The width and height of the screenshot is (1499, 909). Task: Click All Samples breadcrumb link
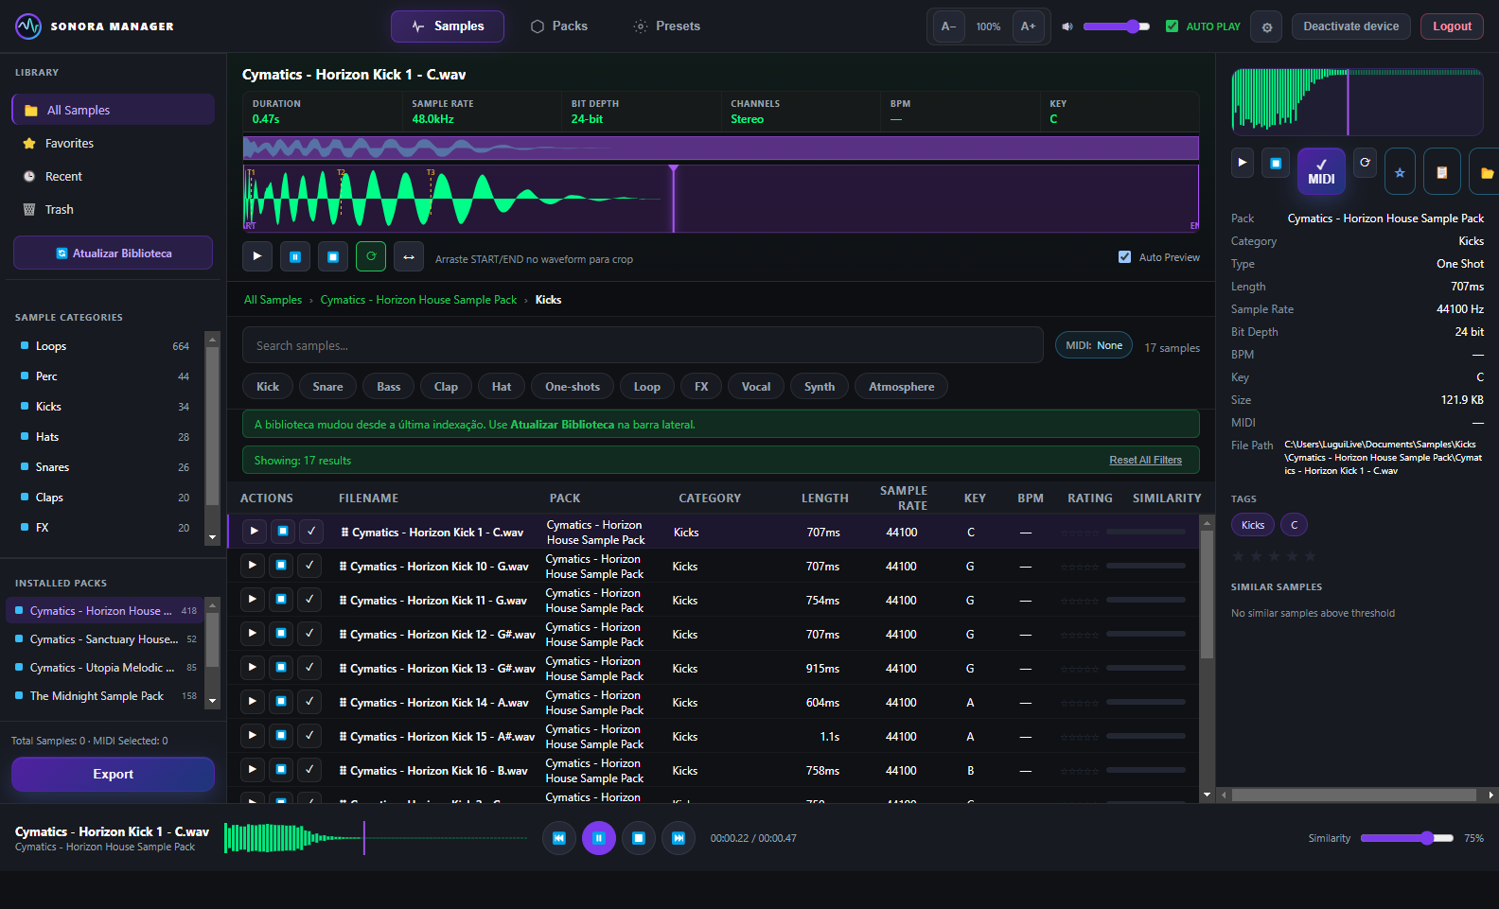(273, 300)
